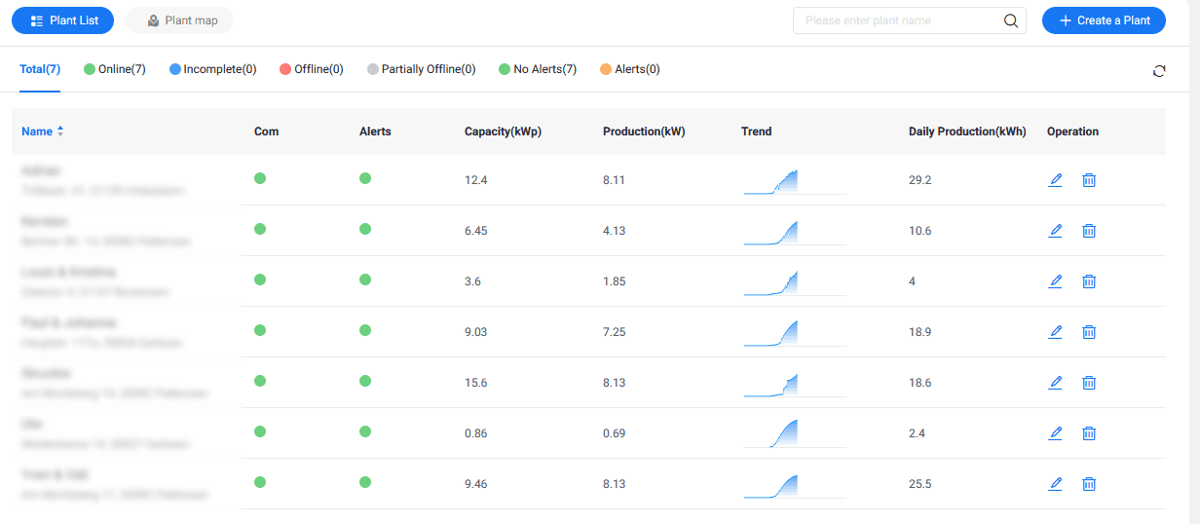Edit the plant with capacity 6.45
1200x524 pixels.
pyautogui.click(x=1055, y=231)
